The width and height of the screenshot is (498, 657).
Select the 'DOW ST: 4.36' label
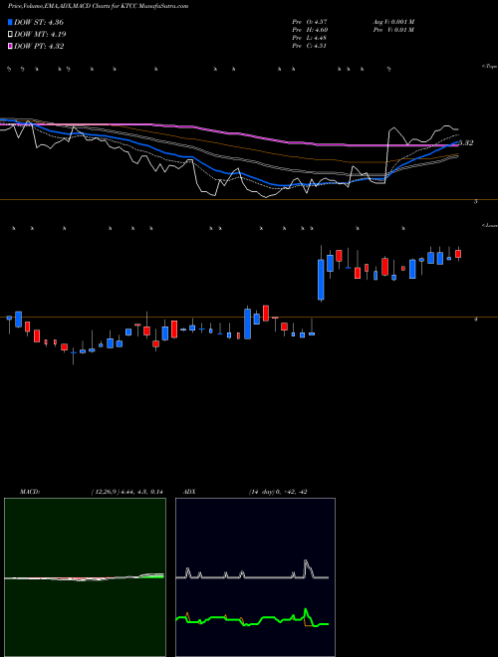click(39, 22)
